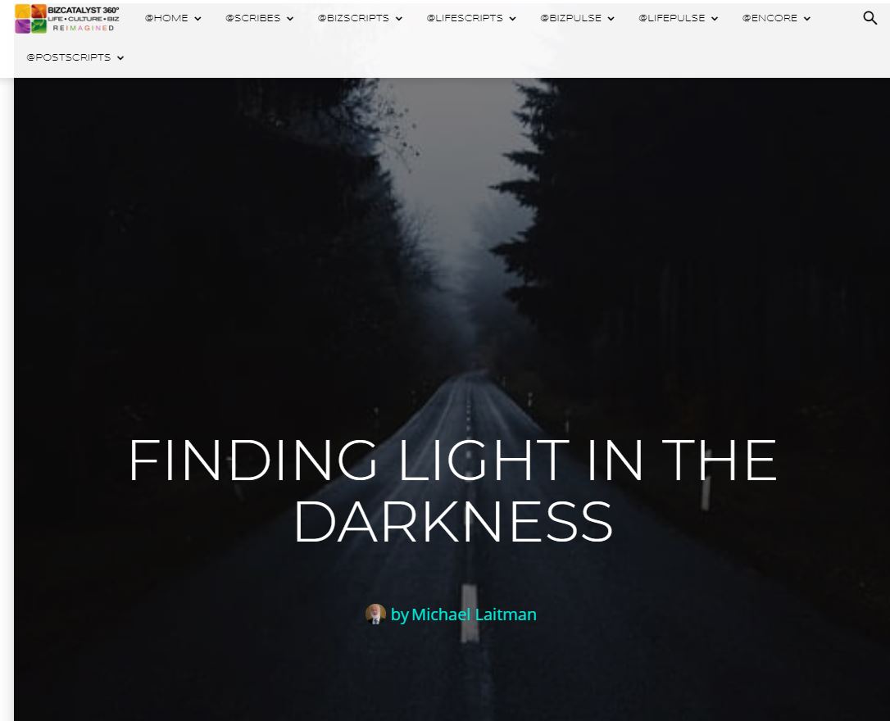Expand the @BIZPULSE dropdown chevron
The height and width of the screenshot is (721, 890).
(611, 19)
